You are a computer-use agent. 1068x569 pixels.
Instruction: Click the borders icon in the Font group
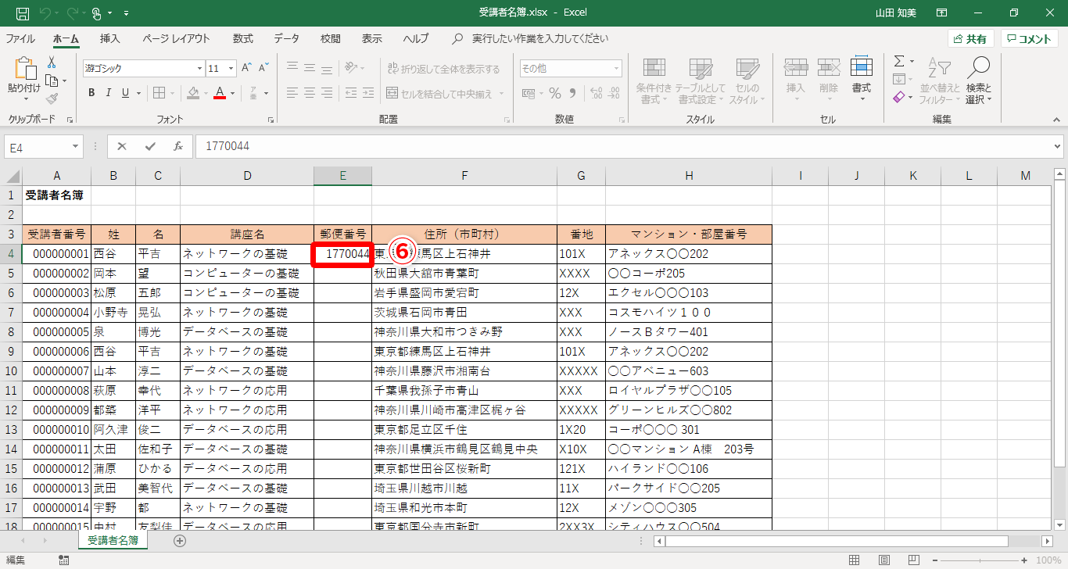pos(159,93)
